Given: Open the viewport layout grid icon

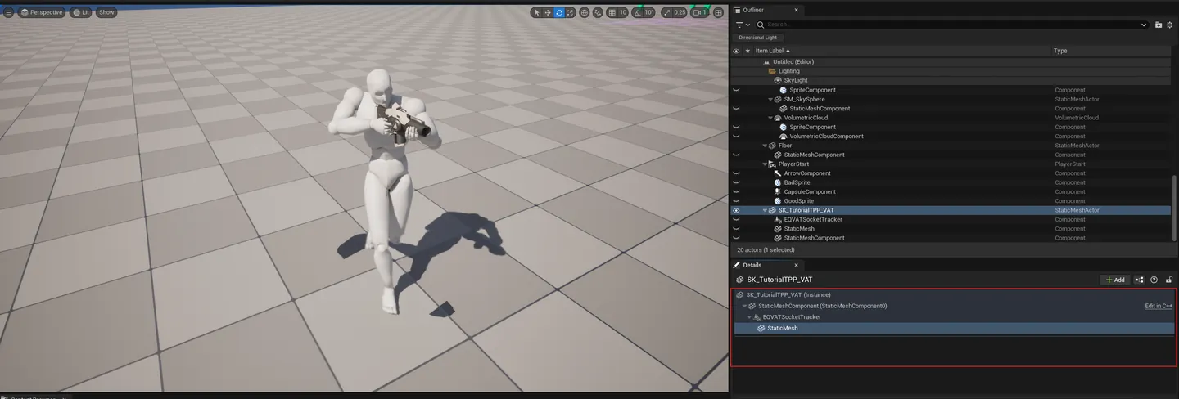Looking at the screenshot, I should click(719, 12).
